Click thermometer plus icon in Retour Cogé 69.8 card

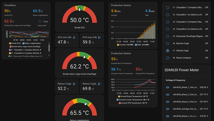click(100, 84)
